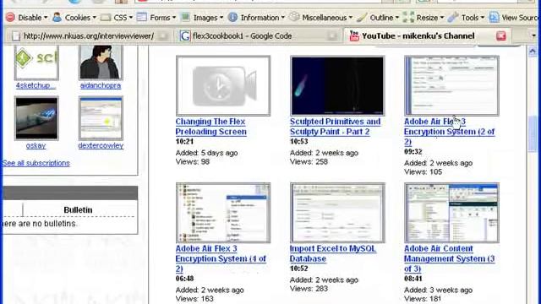Switch to the nkuas.org interviewviewer tab
541x304 pixels.
(x=89, y=35)
